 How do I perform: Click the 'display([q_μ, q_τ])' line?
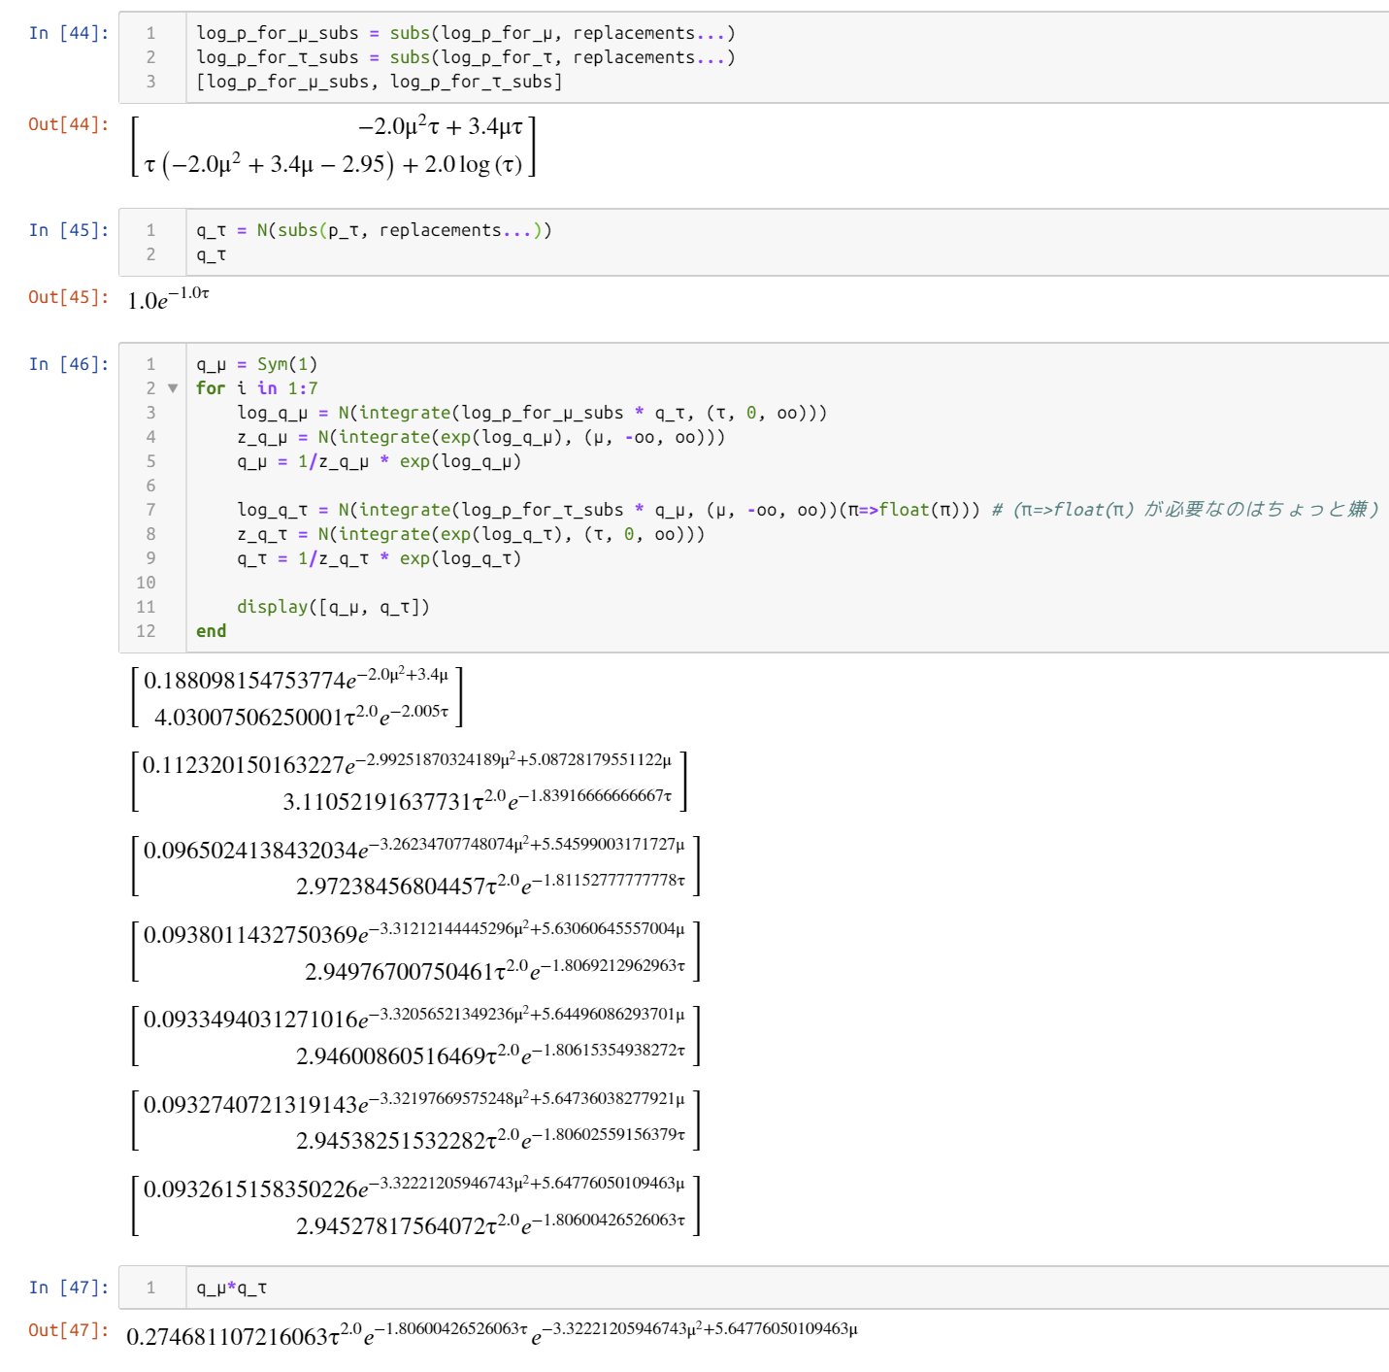(x=333, y=607)
